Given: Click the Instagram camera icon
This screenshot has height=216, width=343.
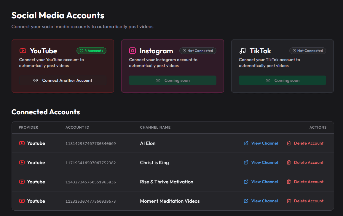Looking at the screenshot, I should point(133,51).
